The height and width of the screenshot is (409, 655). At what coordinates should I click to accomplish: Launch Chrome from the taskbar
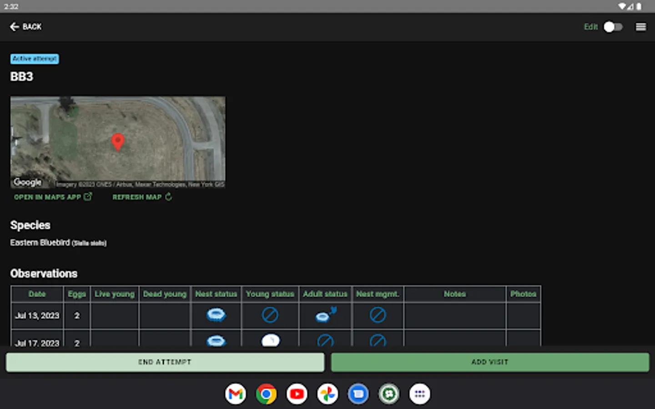pyautogui.click(x=266, y=394)
